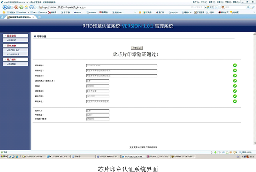Open the 文件 menu
The height and width of the screenshot is (172, 256).
(x=204, y=2)
